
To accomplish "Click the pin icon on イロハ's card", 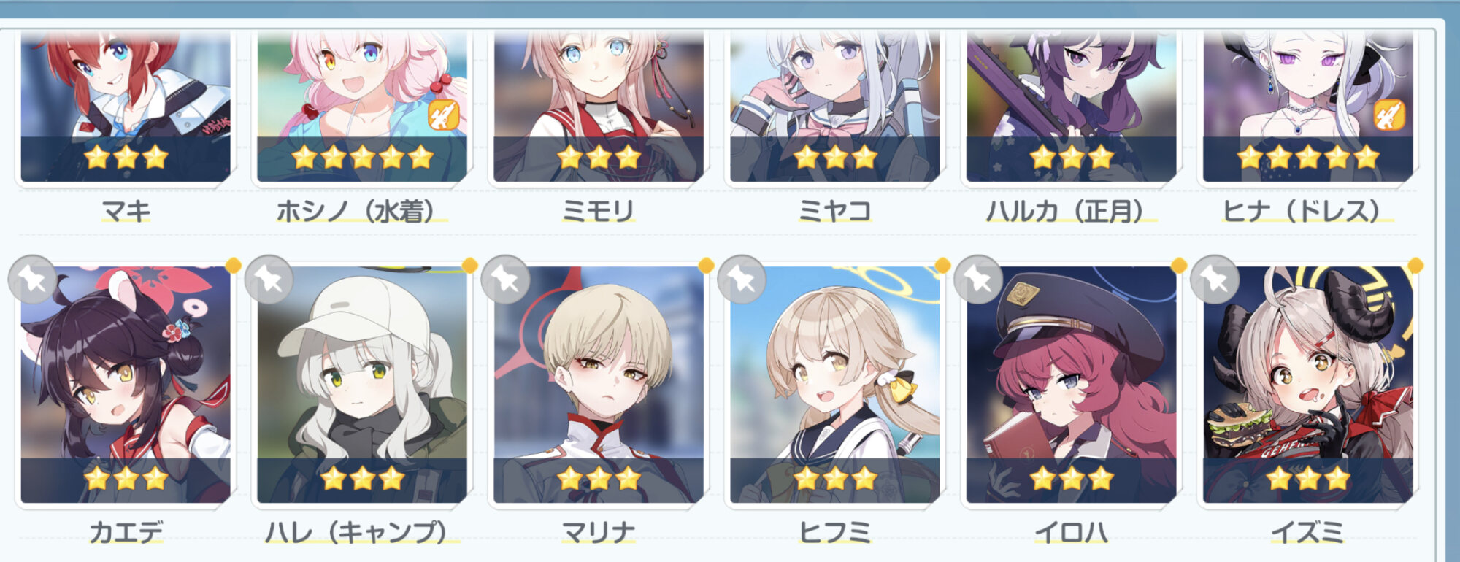I will tap(978, 279).
